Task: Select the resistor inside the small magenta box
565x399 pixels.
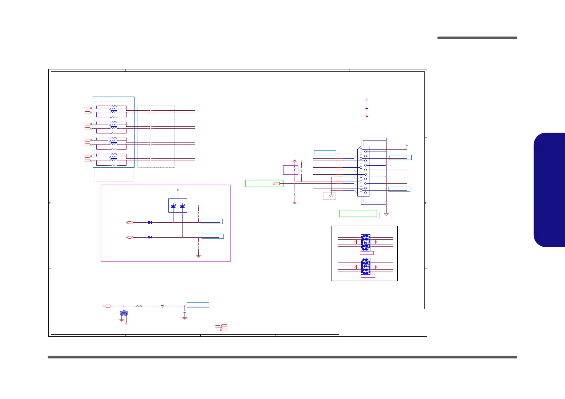Action: [295, 170]
